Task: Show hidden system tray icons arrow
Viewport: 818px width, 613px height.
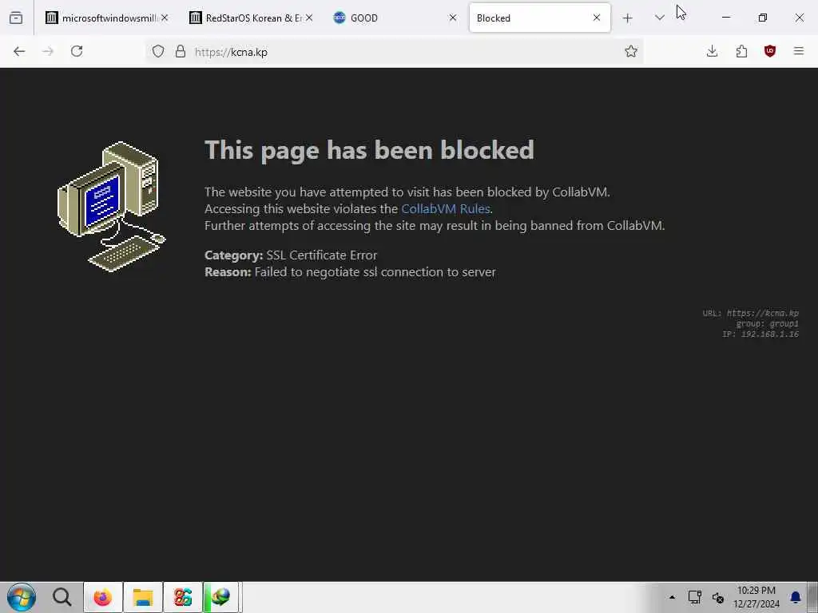Action: 672,597
